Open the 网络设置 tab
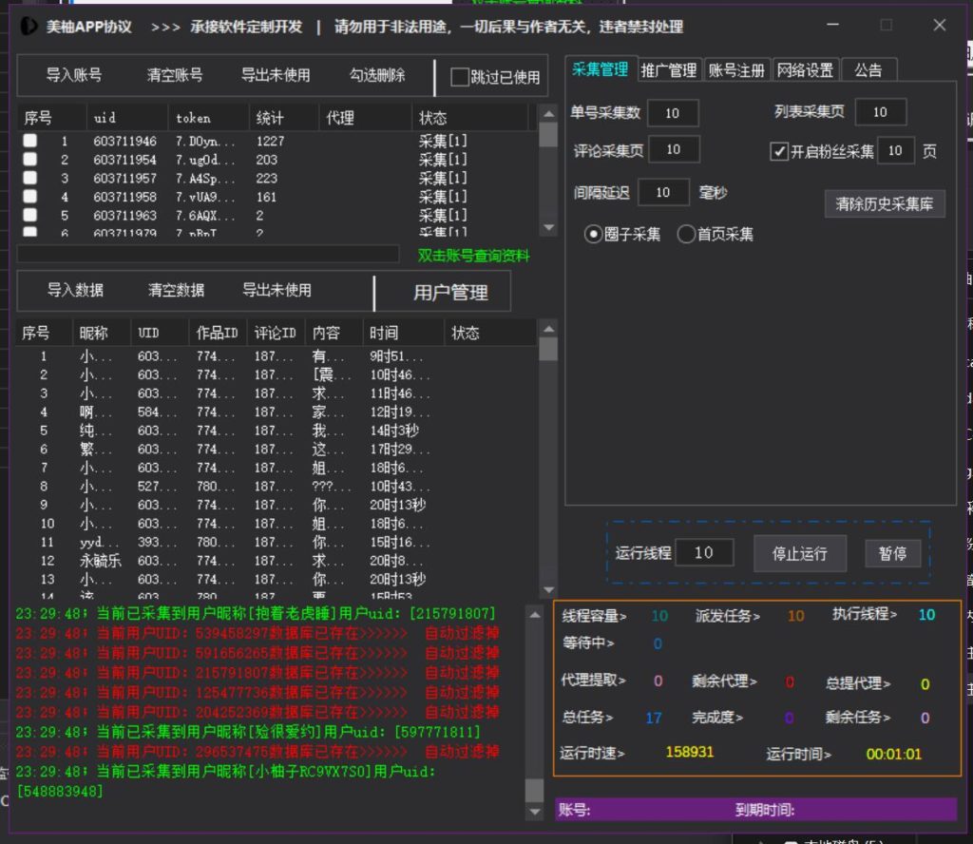The width and height of the screenshot is (973, 844). (805, 69)
